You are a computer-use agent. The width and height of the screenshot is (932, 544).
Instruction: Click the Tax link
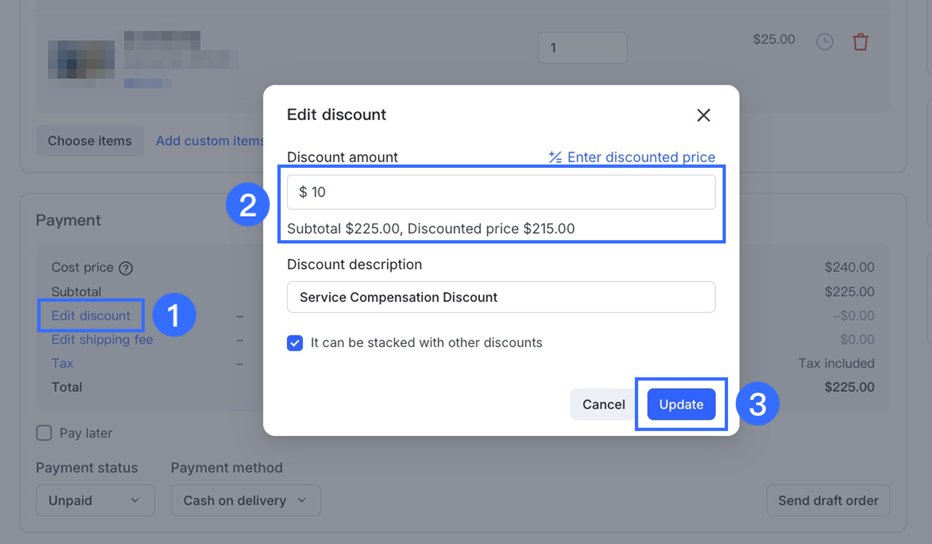(x=62, y=363)
